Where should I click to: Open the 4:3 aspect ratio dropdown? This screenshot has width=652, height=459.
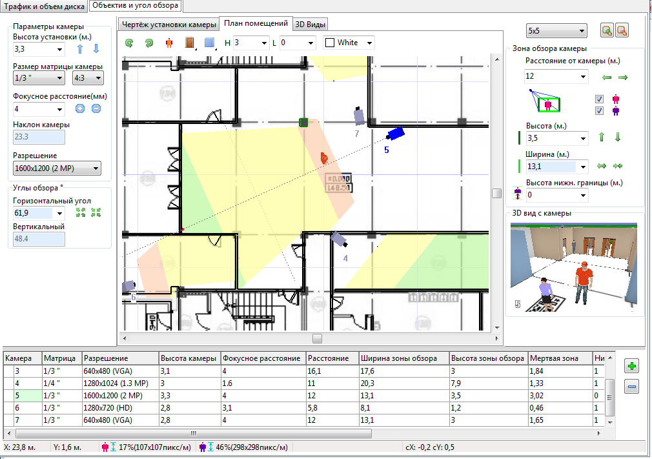click(88, 78)
